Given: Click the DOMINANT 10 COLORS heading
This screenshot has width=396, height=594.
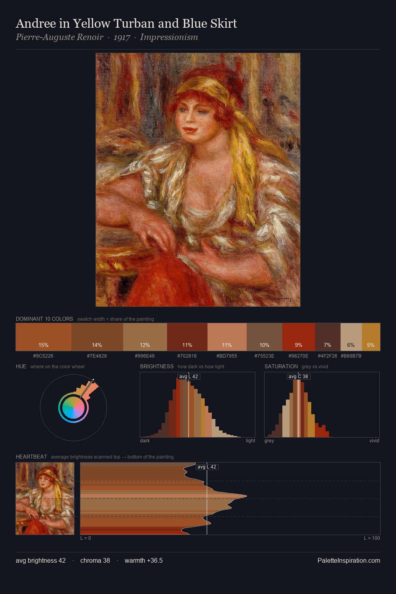Looking at the screenshot, I should click(44, 319).
